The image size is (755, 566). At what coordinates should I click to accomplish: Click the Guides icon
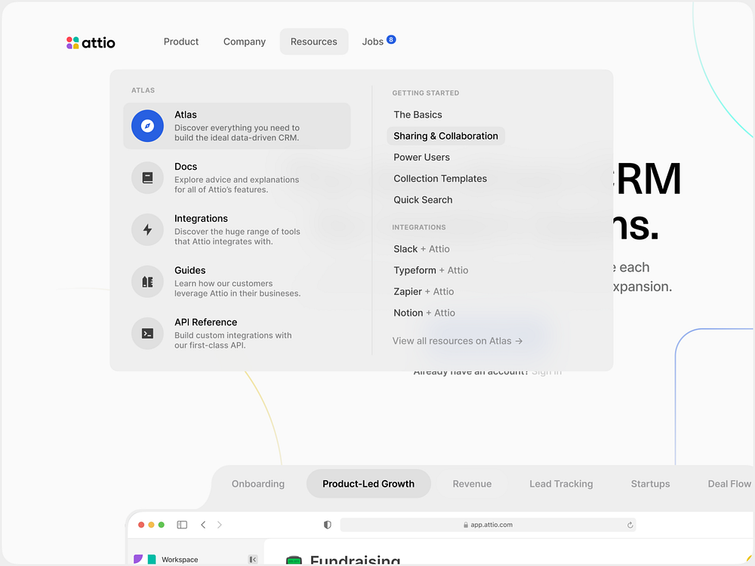[x=147, y=281]
